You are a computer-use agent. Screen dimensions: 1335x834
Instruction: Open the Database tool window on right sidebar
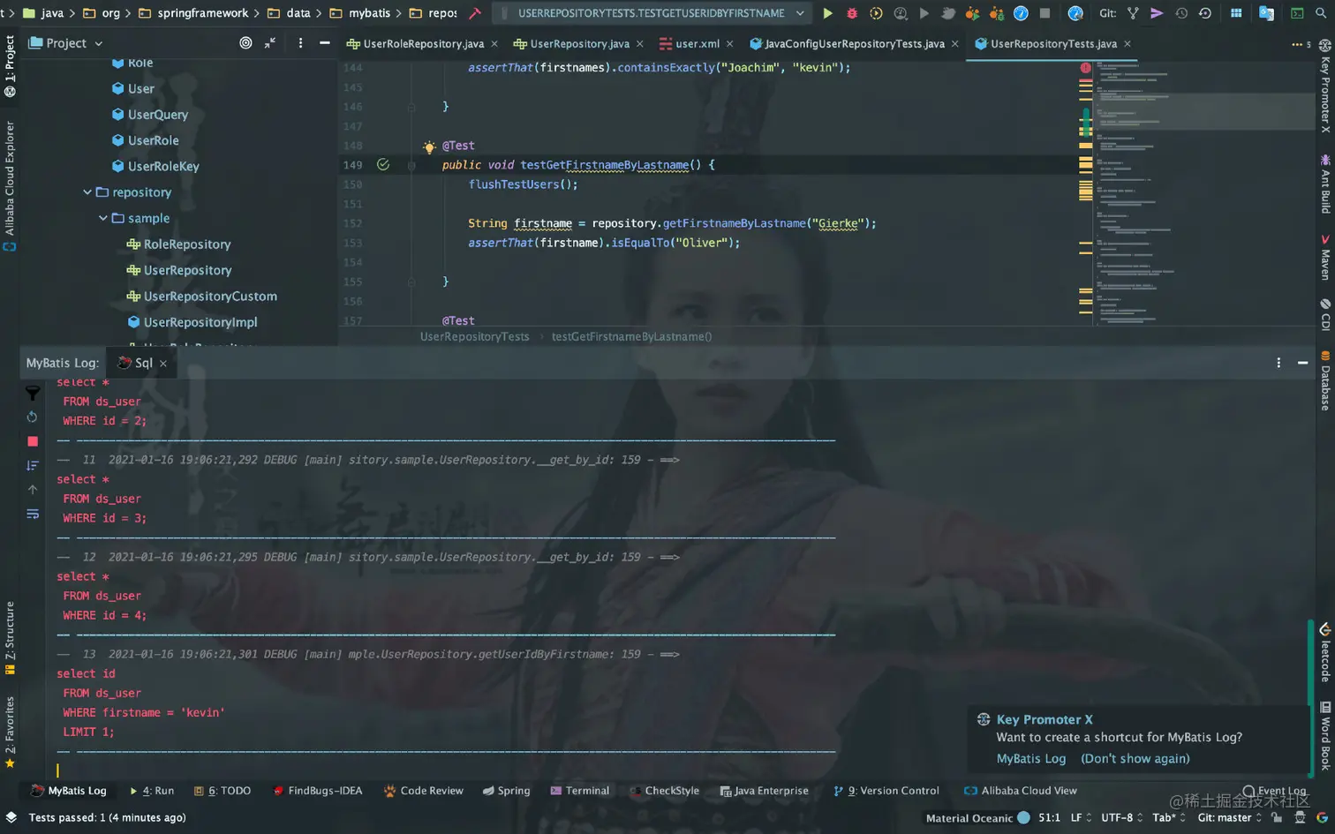pos(1325,380)
